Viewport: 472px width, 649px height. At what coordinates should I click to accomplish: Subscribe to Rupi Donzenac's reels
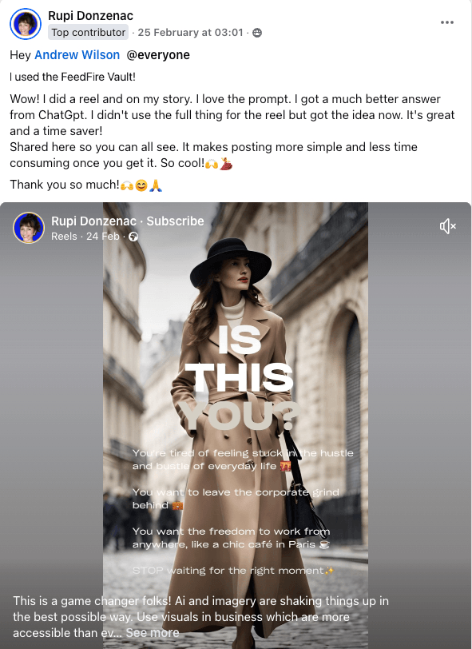pos(175,221)
